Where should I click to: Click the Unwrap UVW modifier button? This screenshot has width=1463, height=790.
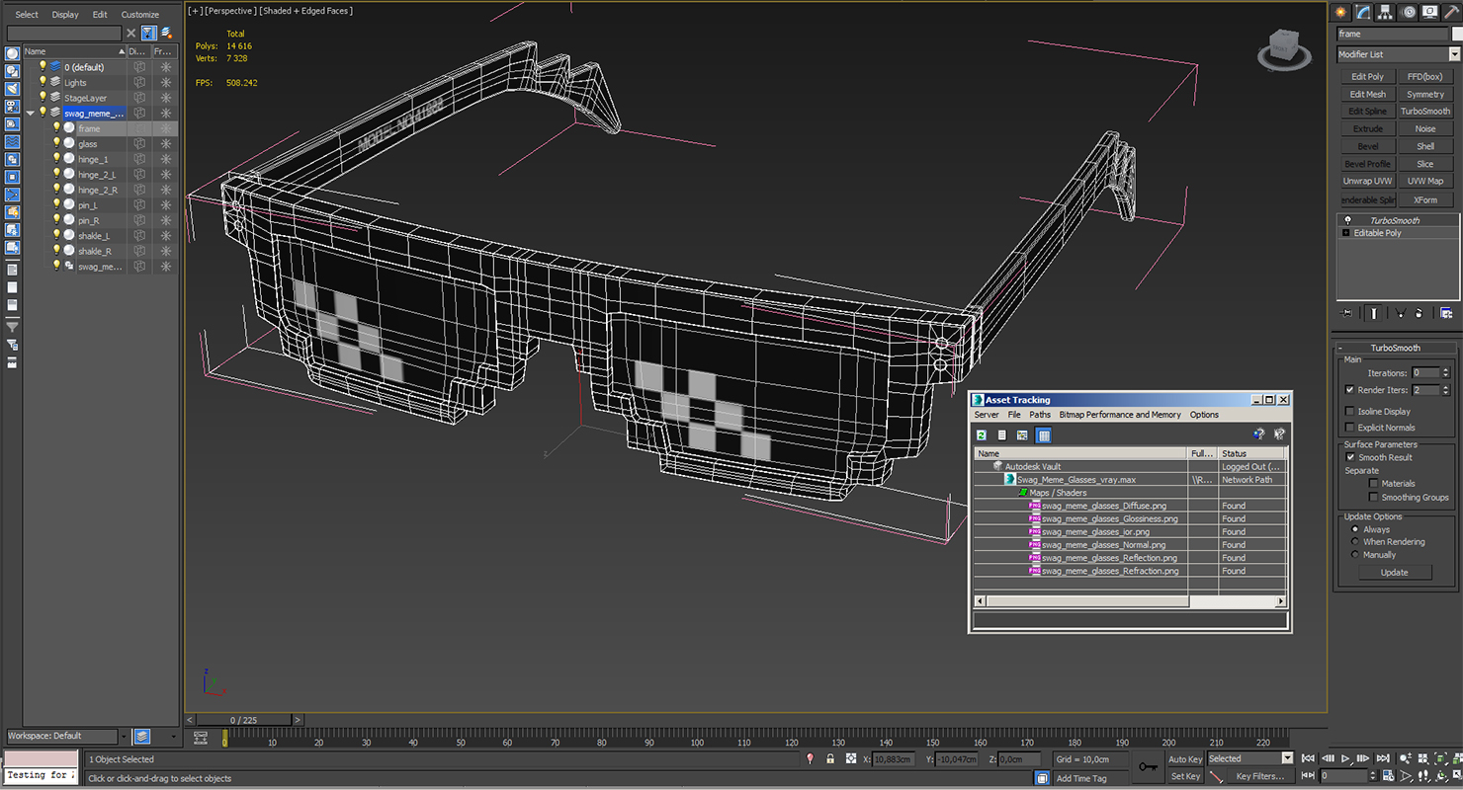point(1368,181)
